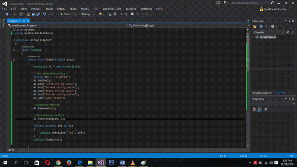
Task: Click the Class View search magnifier icon
Action: [287, 32]
